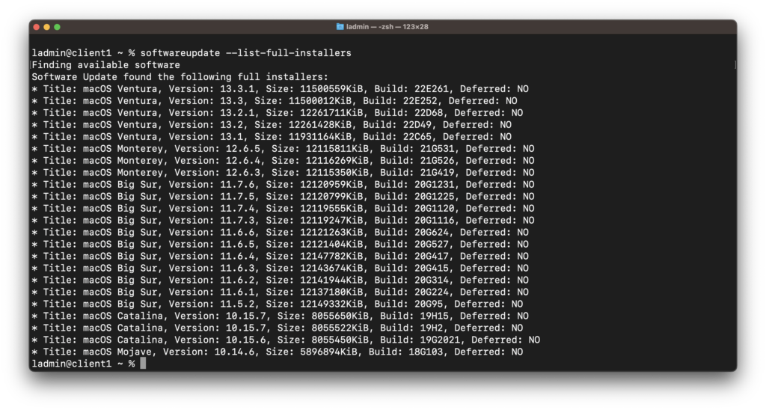Select the Big Sur 11.6.5 line
Image resolution: width=766 pixels, height=410 pixels.
(281, 245)
